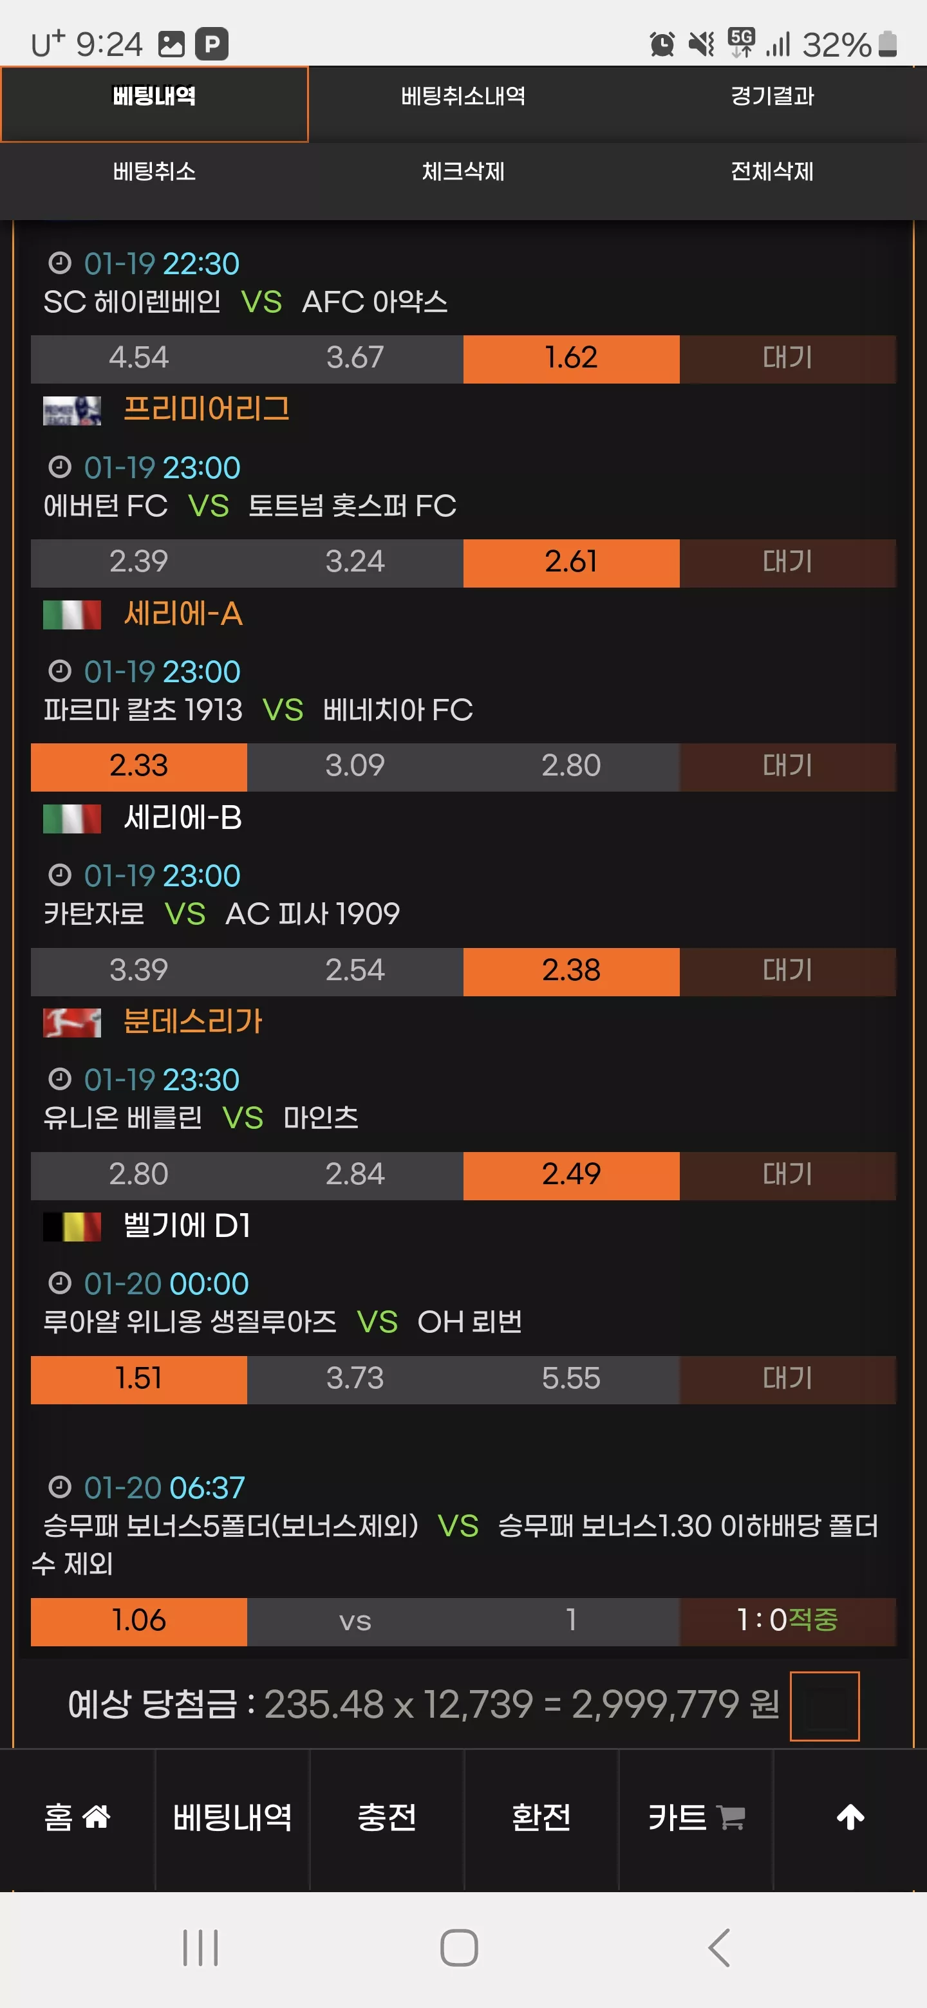Tap the Android home button icon
The height and width of the screenshot is (2008, 927).
coord(459,1948)
